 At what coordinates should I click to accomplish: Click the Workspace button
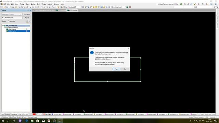pos(27,14)
